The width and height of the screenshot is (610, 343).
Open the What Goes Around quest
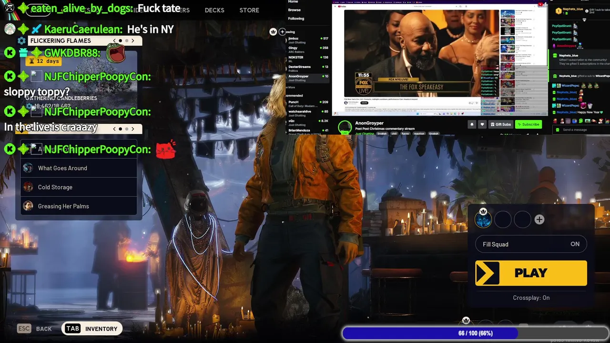79,168
